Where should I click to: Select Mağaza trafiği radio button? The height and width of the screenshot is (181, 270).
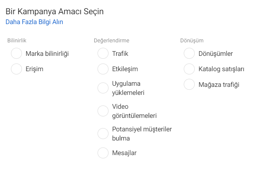tap(189, 85)
